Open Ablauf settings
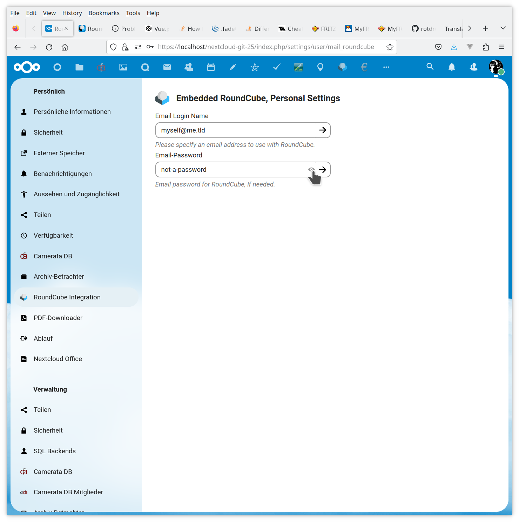The height and width of the screenshot is (522, 519). pyautogui.click(x=76, y=339)
